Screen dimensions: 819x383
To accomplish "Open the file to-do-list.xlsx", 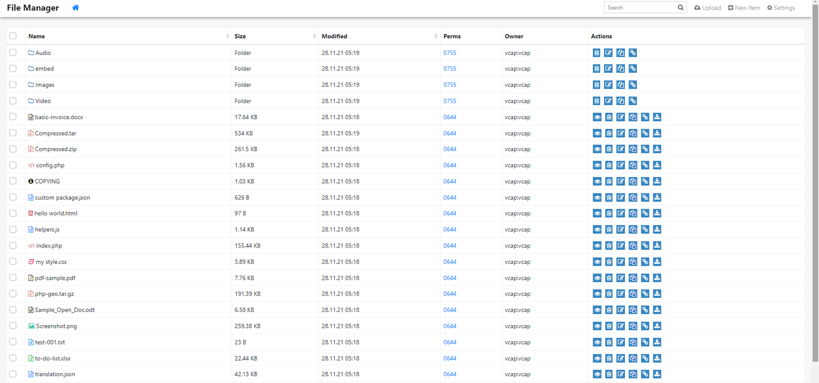I will [53, 359].
